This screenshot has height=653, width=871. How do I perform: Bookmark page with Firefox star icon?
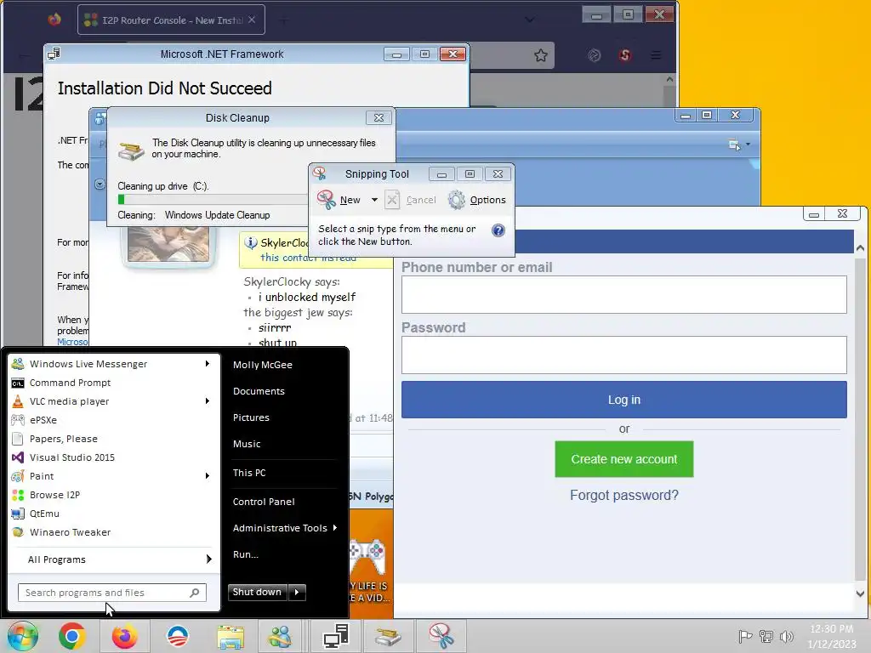point(540,55)
